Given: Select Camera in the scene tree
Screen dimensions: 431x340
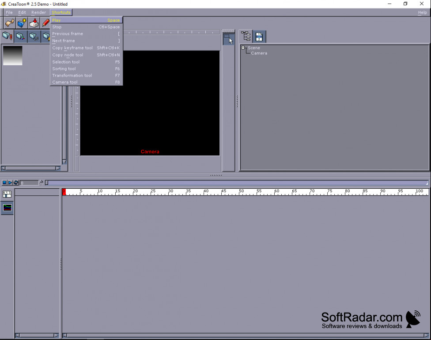Looking at the screenshot, I should [259, 53].
